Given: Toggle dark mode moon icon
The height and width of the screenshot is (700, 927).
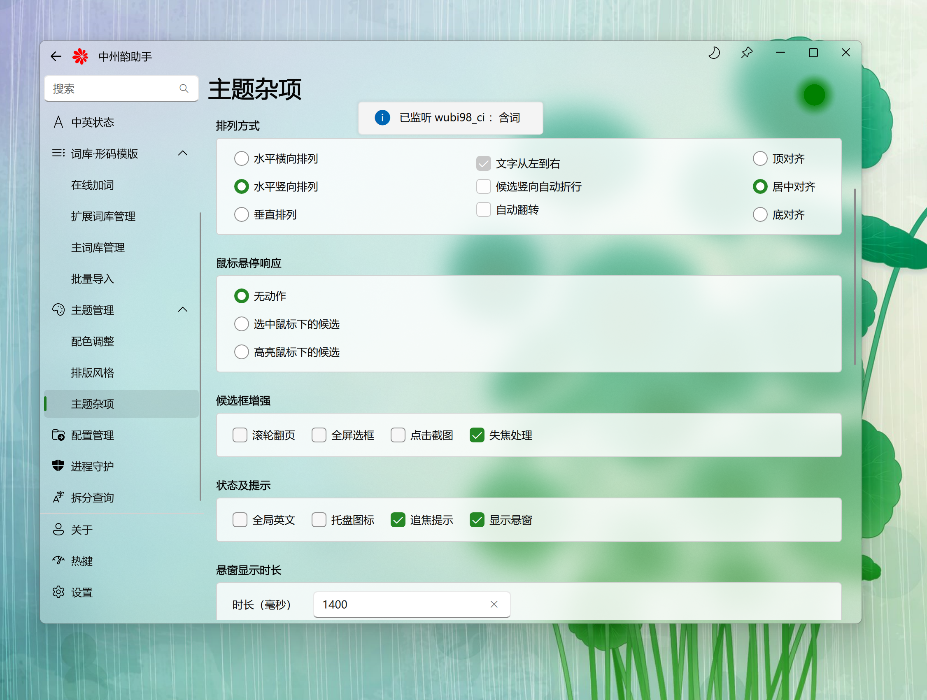Looking at the screenshot, I should pos(714,53).
